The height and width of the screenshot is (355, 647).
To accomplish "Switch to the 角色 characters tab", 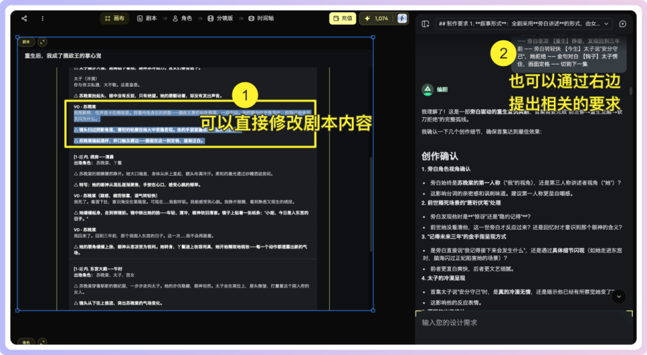I will [183, 19].
